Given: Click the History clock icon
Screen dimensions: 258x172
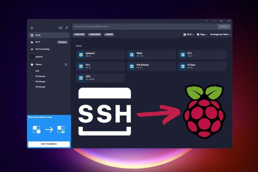Looking at the screenshot, I should coord(32,64).
